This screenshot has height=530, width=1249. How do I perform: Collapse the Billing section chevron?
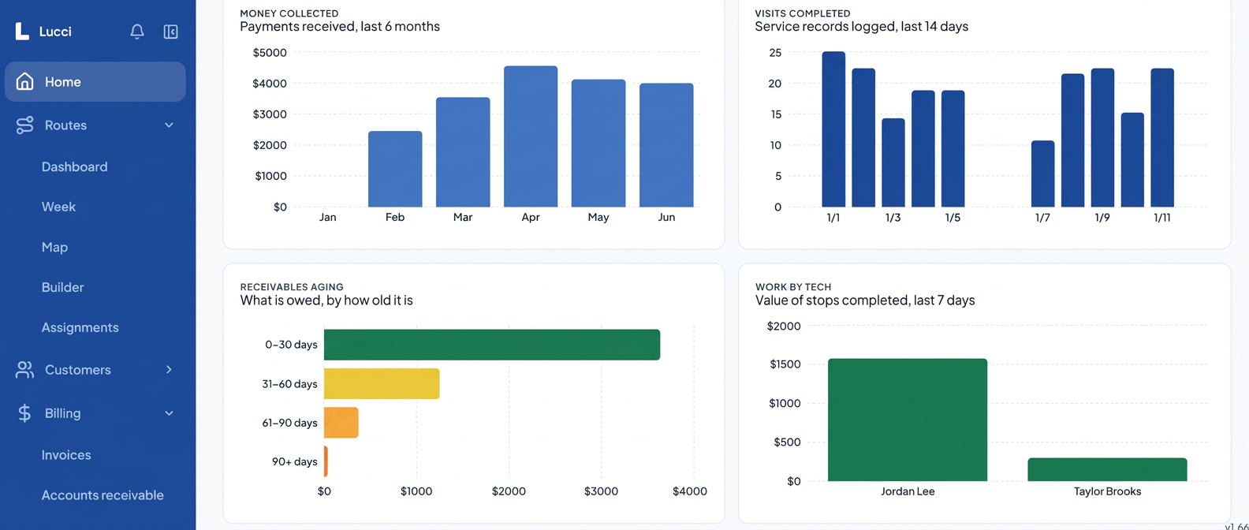pyautogui.click(x=169, y=412)
